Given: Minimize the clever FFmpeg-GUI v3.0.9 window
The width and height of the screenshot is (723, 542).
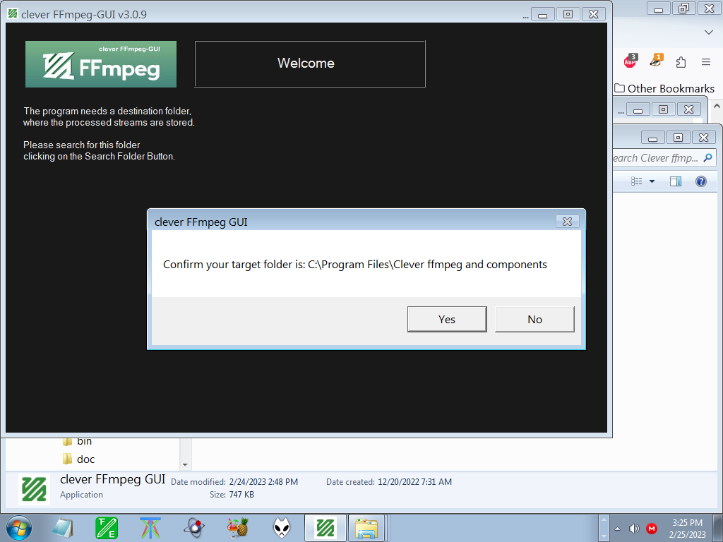Looking at the screenshot, I should 543,14.
